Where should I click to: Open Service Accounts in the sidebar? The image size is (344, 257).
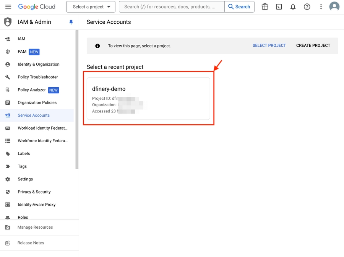(34, 115)
